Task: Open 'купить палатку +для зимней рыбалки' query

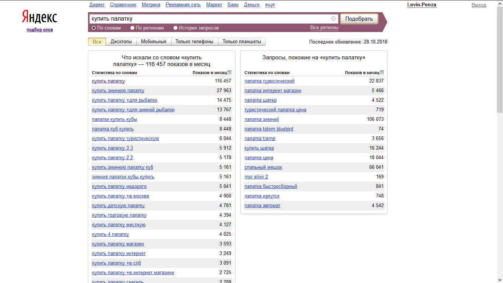Action: pos(133,110)
